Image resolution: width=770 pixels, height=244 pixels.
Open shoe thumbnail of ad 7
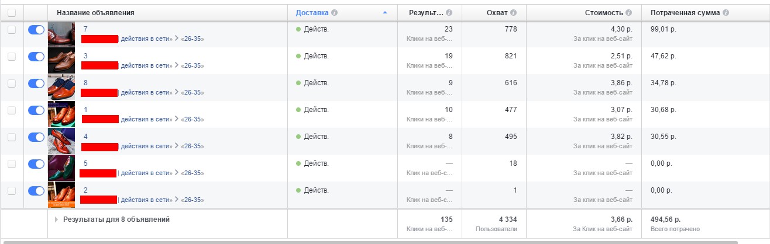(61, 34)
